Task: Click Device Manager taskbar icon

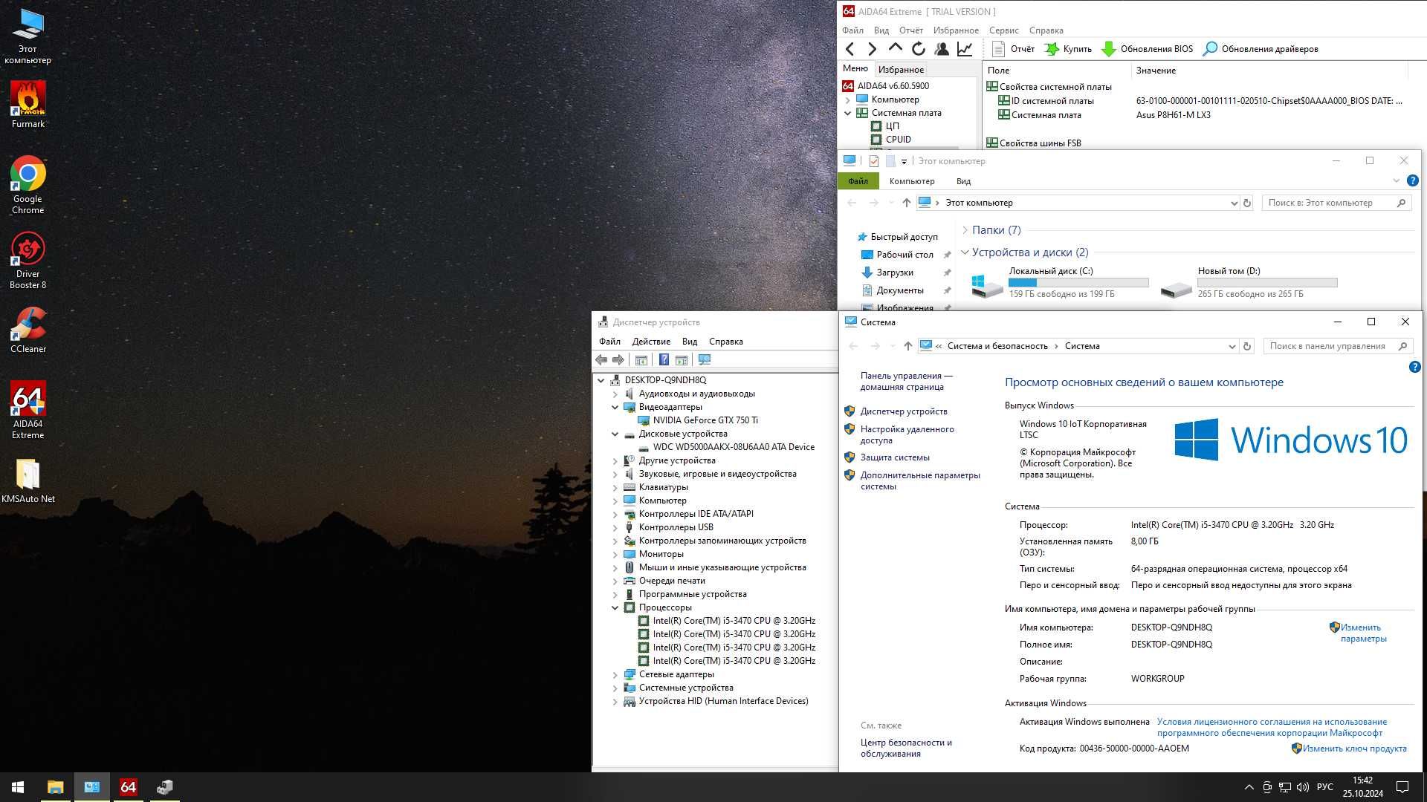Action: (x=165, y=787)
